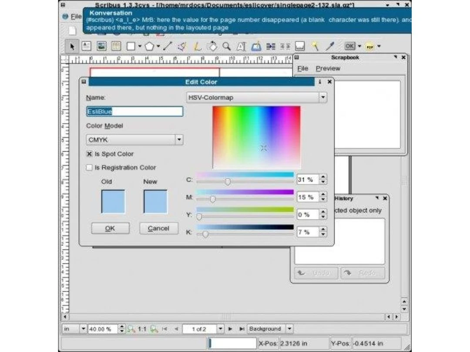Select the Insert Image Frame tool
Screen dimensions: 470x352
101,46
